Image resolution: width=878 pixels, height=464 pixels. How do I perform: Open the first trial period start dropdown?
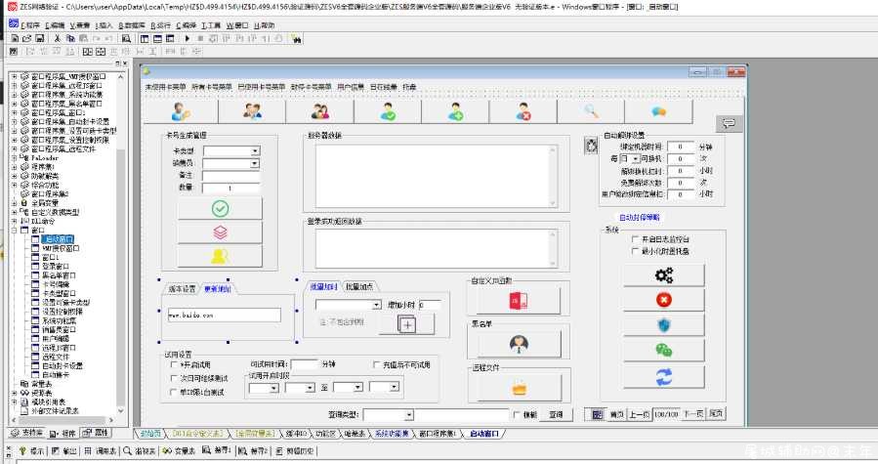pyautogui.click(x=273, y=387)
